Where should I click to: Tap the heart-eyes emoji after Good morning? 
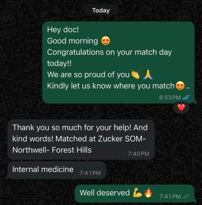point(105,41)
